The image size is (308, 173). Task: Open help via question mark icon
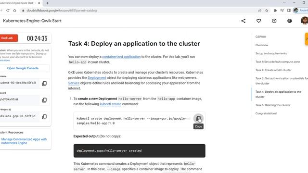coord(274,21)
